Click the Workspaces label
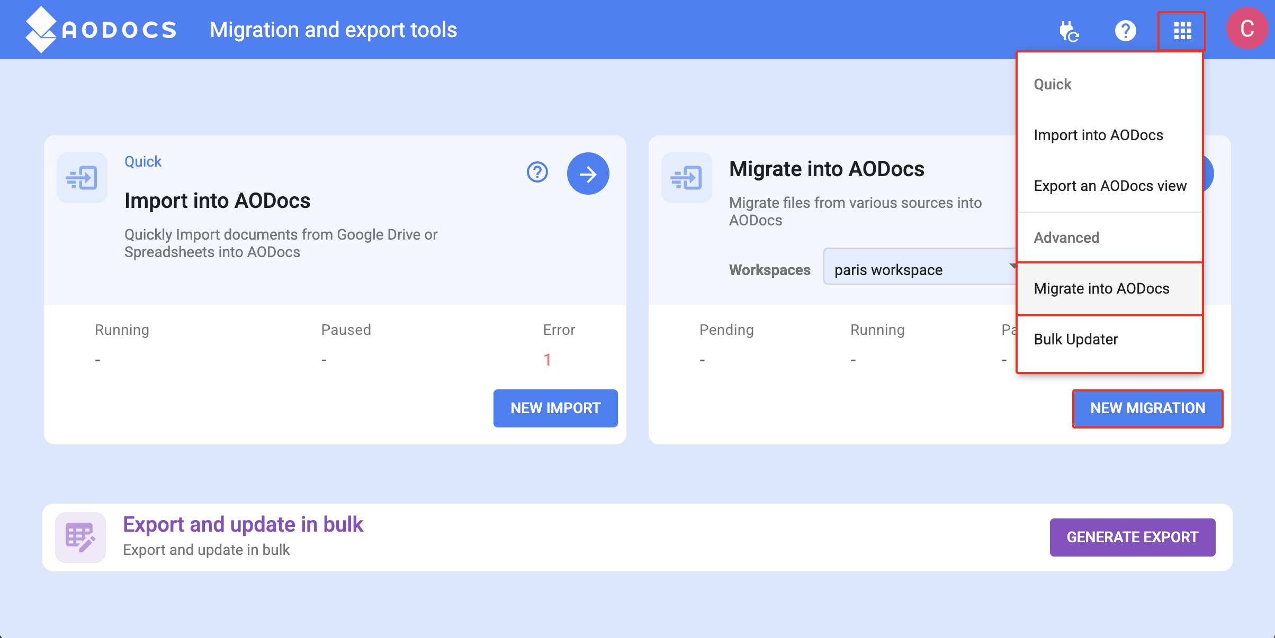This screenshot has height=638, width=1275. point(769,270)
